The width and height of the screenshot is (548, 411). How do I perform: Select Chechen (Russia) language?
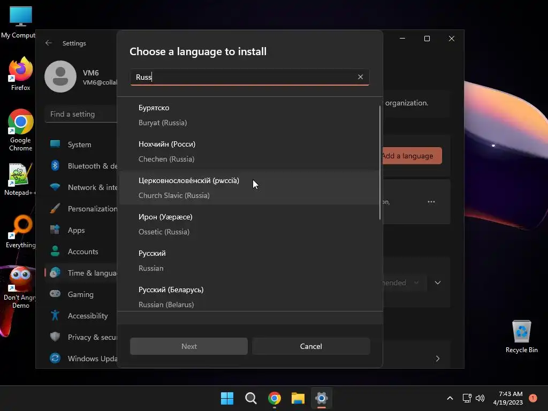(x=249, y=151)
